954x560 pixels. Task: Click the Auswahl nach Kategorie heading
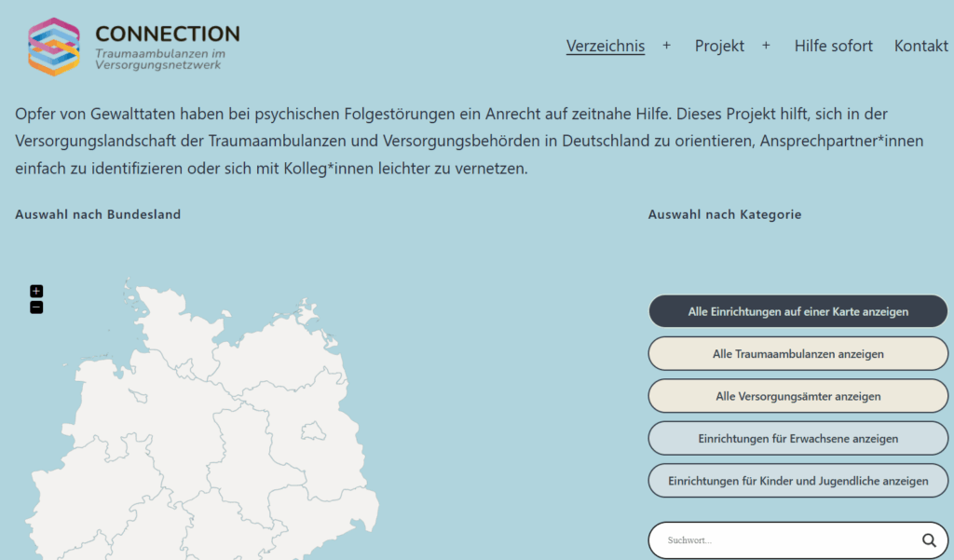click(x=725, y=214)
